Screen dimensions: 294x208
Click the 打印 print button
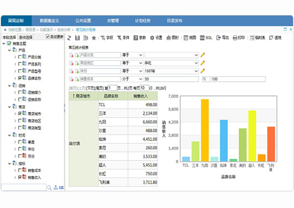239,38
